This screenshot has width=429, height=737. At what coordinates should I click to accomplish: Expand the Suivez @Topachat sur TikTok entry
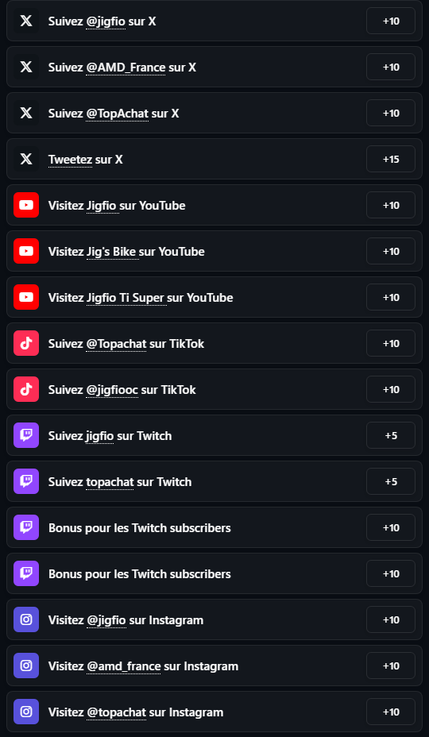click(214, 344)
